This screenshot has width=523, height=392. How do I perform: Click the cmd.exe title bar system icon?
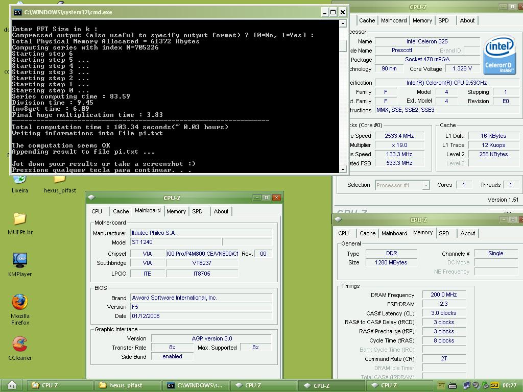pos(17,12)
